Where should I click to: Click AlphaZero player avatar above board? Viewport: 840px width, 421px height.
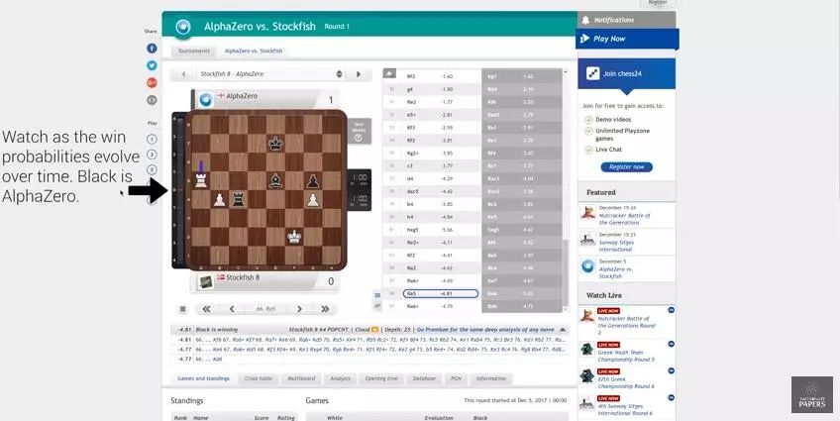tap(206, 99)
